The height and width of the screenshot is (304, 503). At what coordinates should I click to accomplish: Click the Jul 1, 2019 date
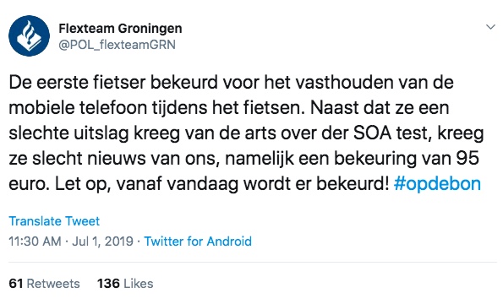tap(102, 242)
